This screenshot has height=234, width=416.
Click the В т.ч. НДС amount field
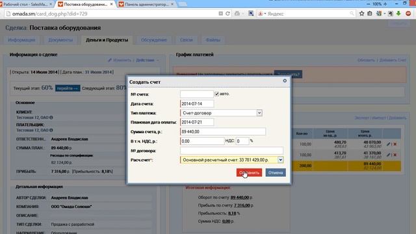[202, 141]
